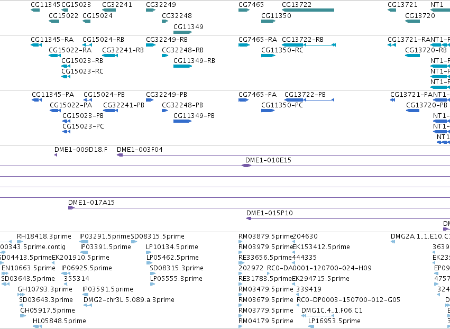450x329 pixels.
Task: Open the CG11350 gene feature
Action: coord(268,21)
